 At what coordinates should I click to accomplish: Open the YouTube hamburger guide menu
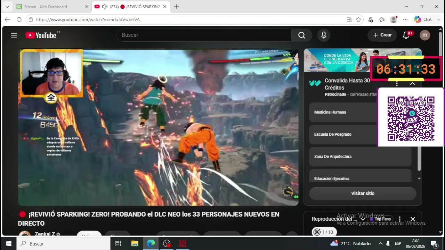tap(14, 35)
